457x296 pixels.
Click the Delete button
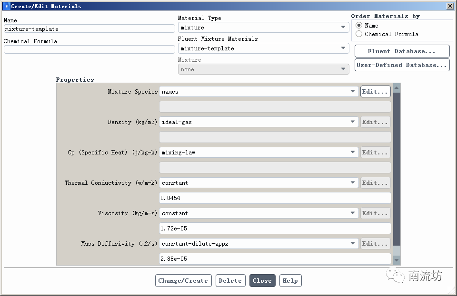pyautogui.click(x=230, y=281)
